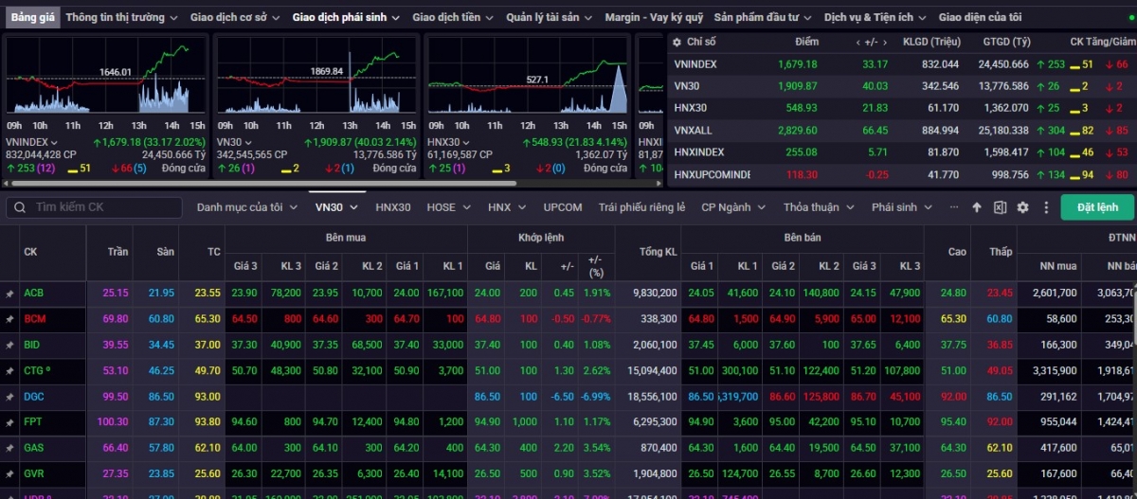Viewport: 1137px width, 499px height.
Task: Click the Excel export icon
Action: pyautogui.click(x=1000, y=207)
